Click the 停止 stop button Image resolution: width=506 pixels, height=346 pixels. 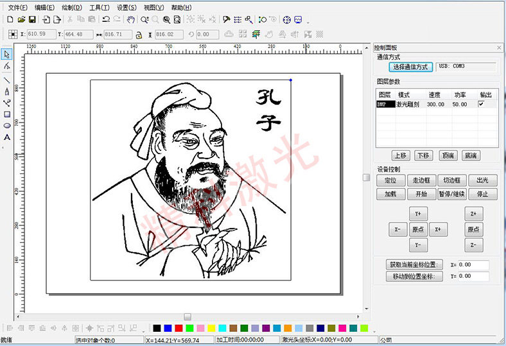click(x=482, y=194)
